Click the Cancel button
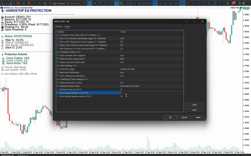This screenshot has width=251, height=156. pos(184,117)
